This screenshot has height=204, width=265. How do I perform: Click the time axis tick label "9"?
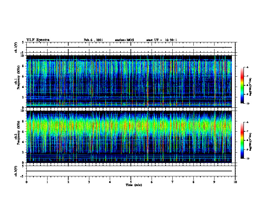[214, 182]
